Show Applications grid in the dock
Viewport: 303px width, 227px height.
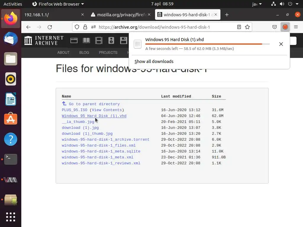tap(11, 217)
